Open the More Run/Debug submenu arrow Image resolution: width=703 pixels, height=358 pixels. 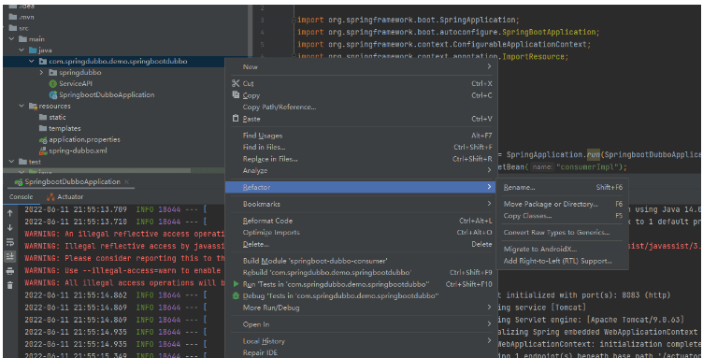click(489, 308)
